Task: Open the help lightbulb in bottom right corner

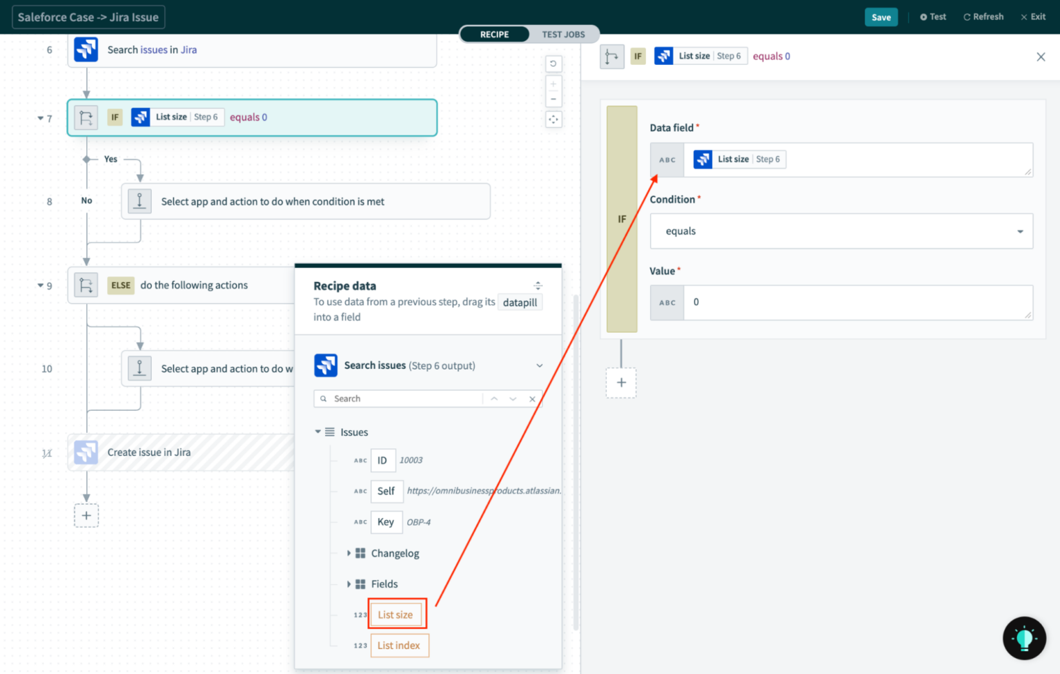Action: 1024,638
